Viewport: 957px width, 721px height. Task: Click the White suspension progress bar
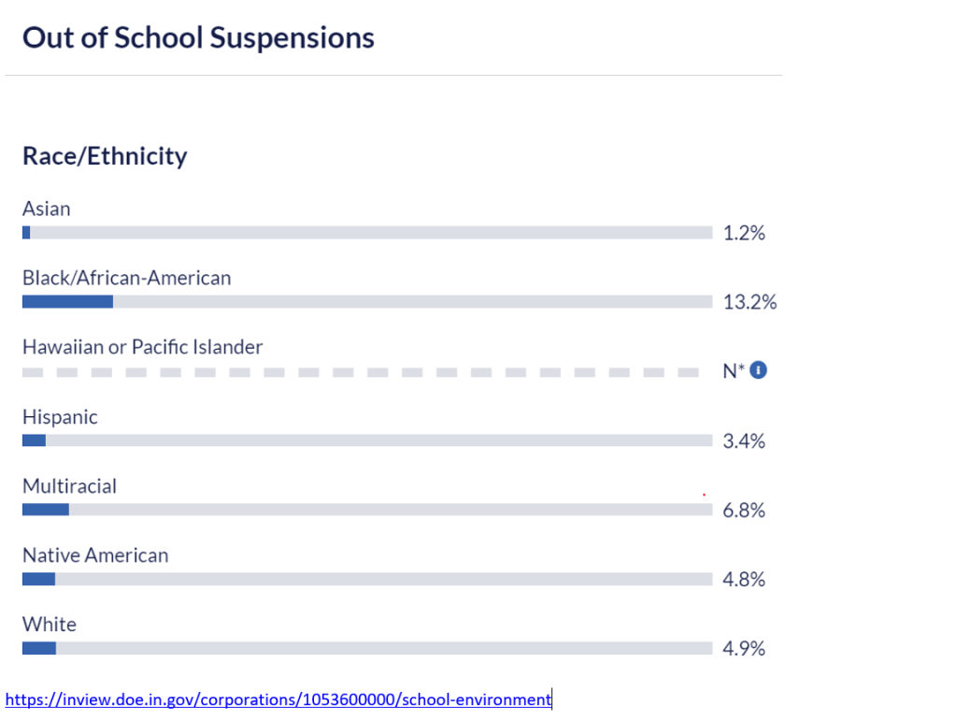tap(366, 648)
